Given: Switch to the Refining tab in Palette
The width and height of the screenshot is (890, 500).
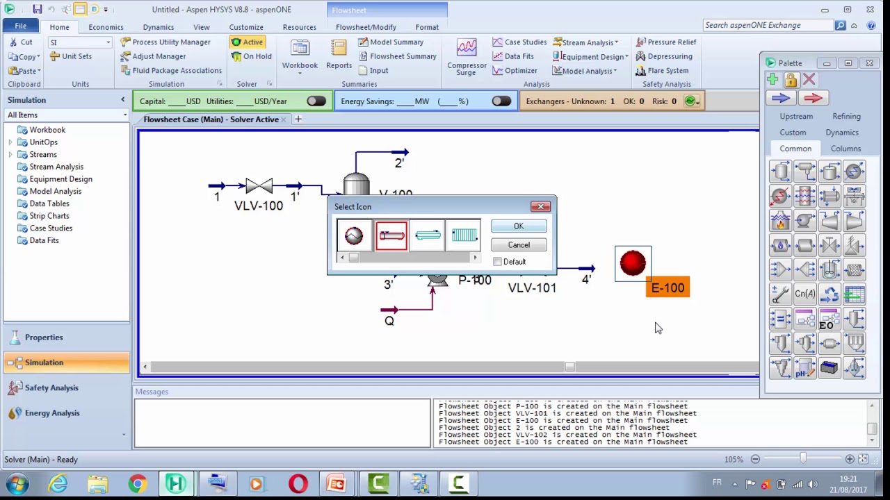Looking at the screenshot, I should tap(846, 117).
